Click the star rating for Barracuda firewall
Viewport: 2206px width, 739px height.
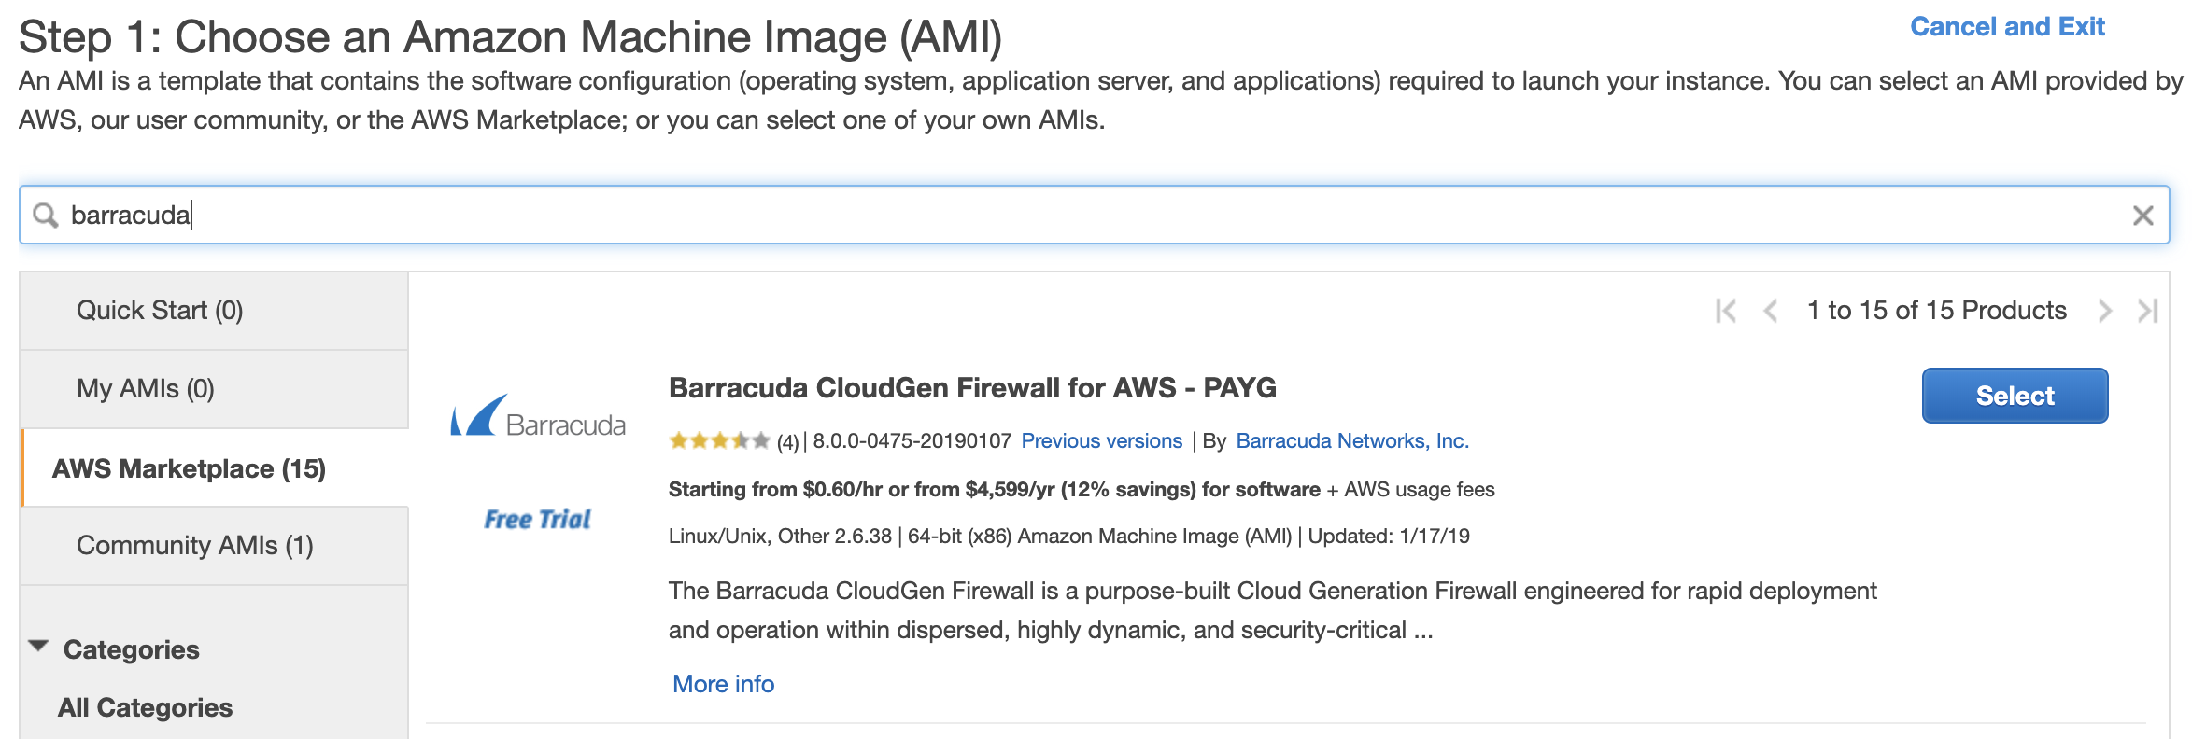coord(718,441)
